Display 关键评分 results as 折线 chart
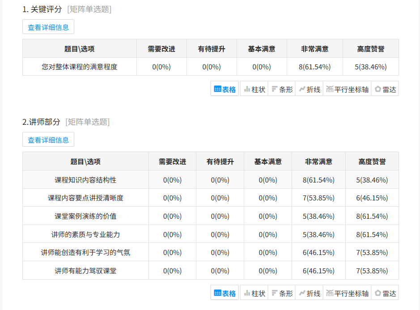The height and width of the screenshot is (310, 420). [x=309, y=89]
